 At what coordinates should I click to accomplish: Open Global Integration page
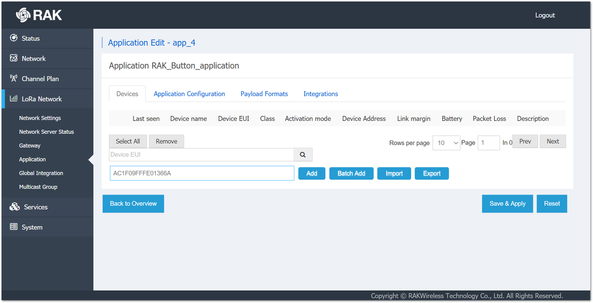(x=41, y=173)
